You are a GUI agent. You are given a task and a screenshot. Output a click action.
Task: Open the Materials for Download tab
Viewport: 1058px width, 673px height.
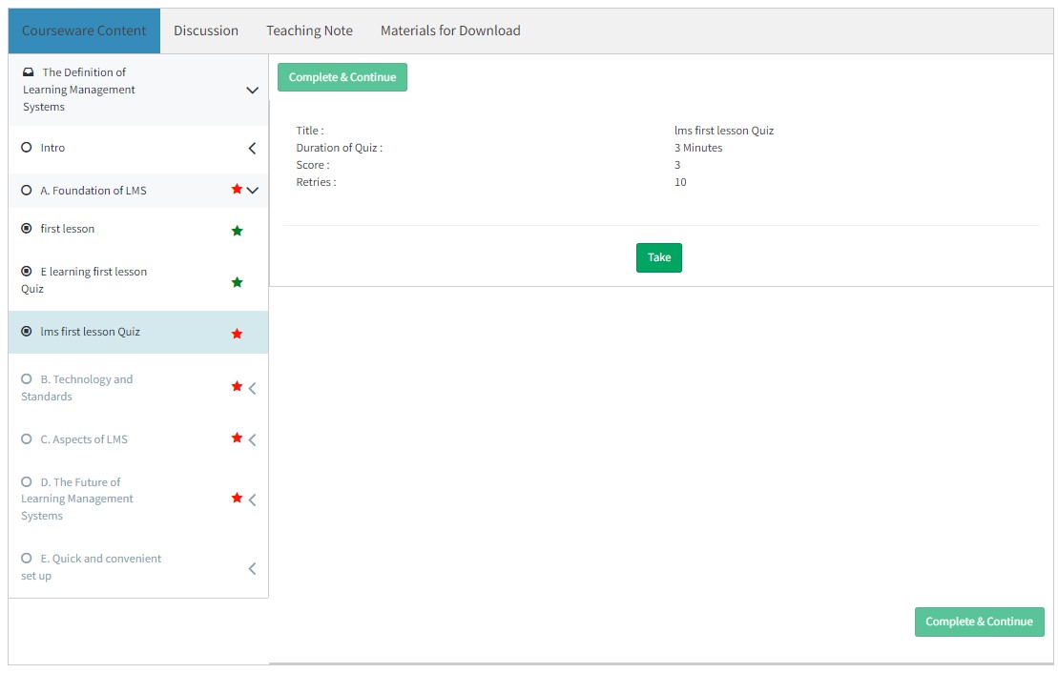[x=450, y=31]
